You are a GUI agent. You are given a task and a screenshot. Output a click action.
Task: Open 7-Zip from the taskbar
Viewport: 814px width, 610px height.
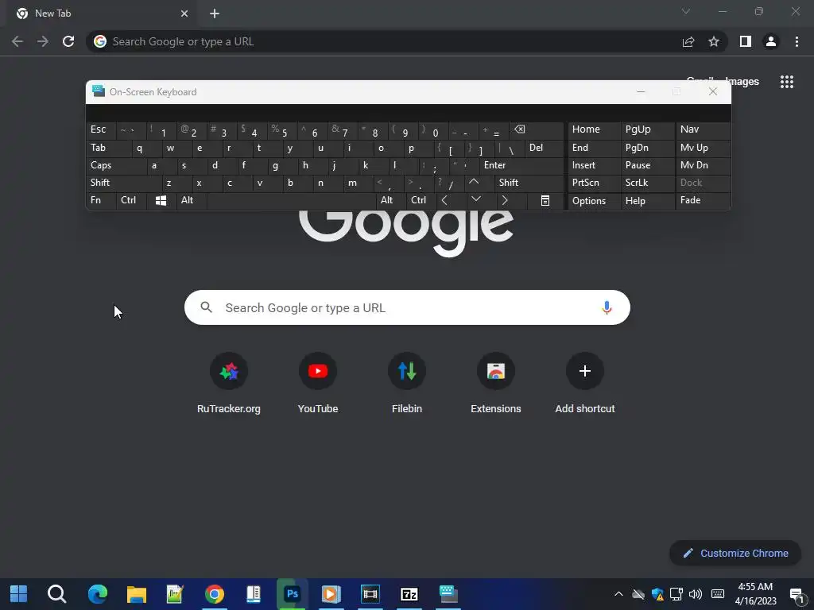pyautogui.click(x=409, y=594)
